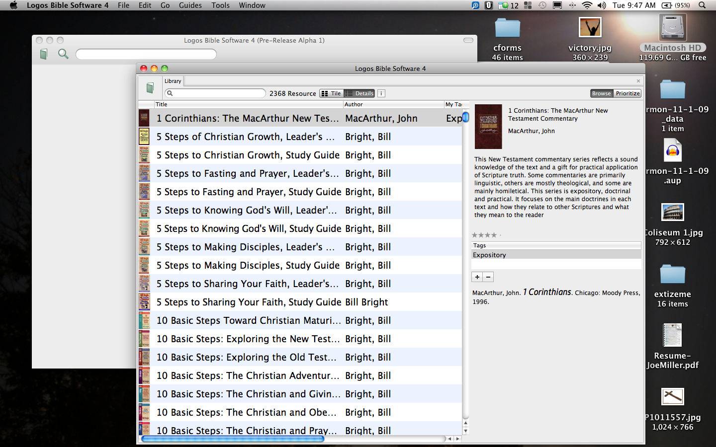
Task: Open library icon in Pre-Release Alpha window
Action: coord(44,54)
